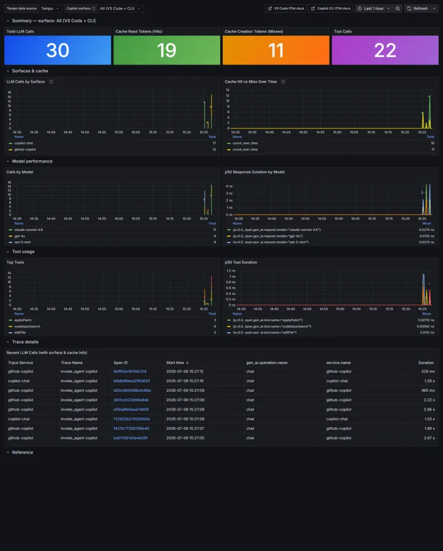Open info tooltip on Cache Hit vs Miss panel
Image resolution: width=443 pixels, height=551 pixels.
pyautogui.click(x=283, y=82)
